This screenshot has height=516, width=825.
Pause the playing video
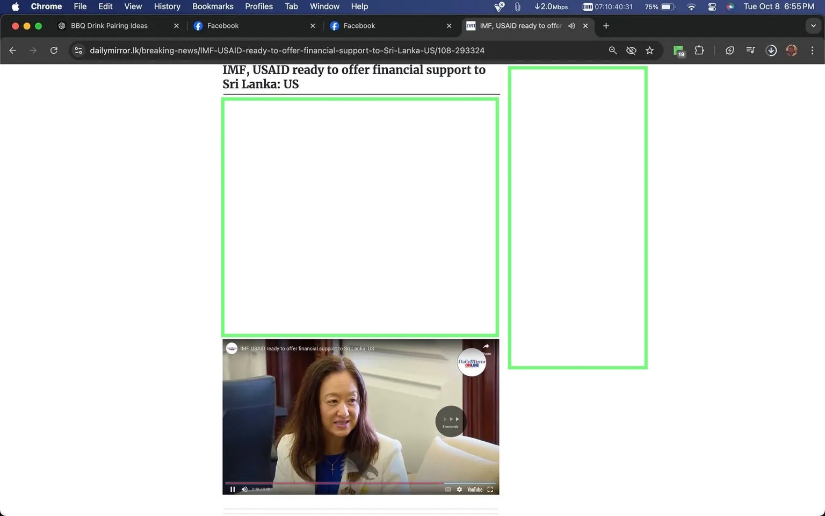coord(233,489)
